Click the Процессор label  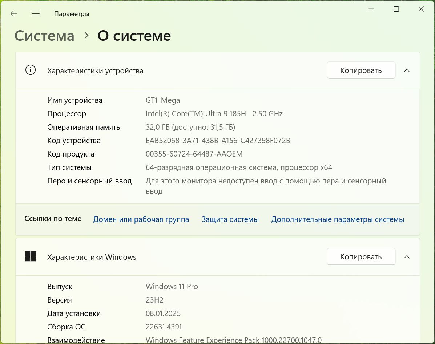67,114
